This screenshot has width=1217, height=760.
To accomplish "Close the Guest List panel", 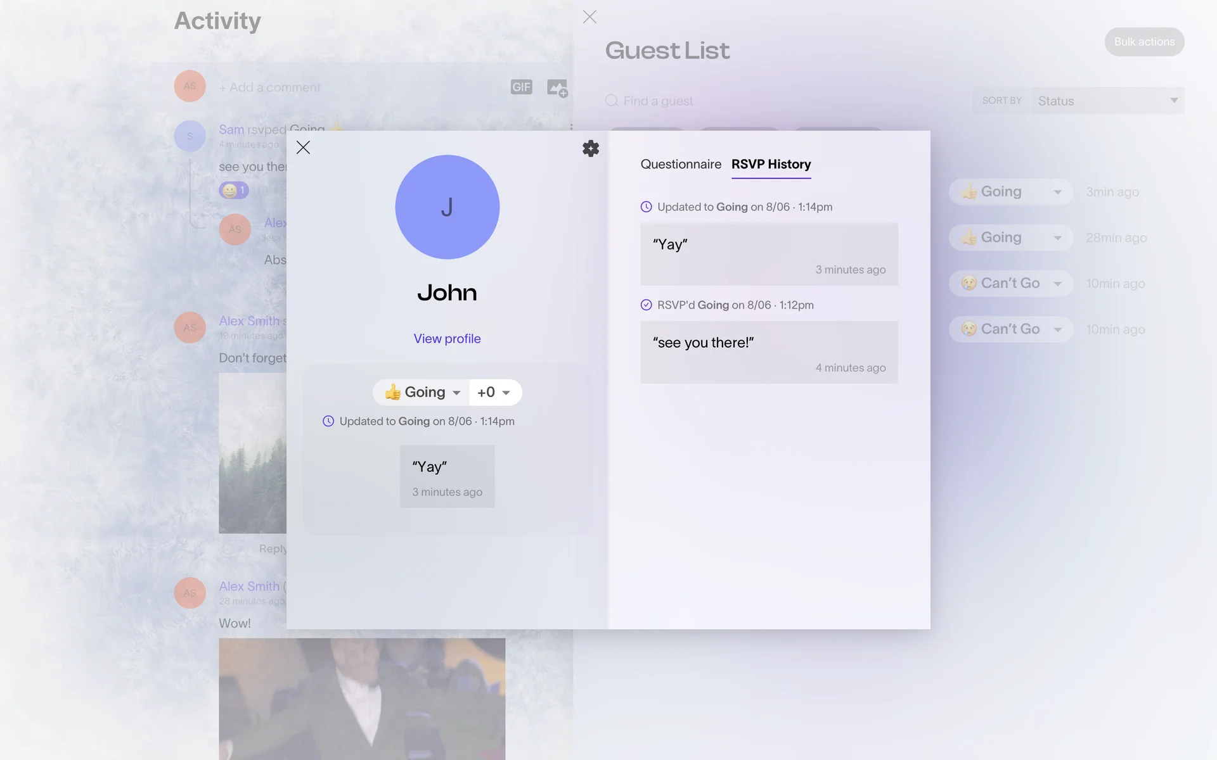I will coord(589,17).
